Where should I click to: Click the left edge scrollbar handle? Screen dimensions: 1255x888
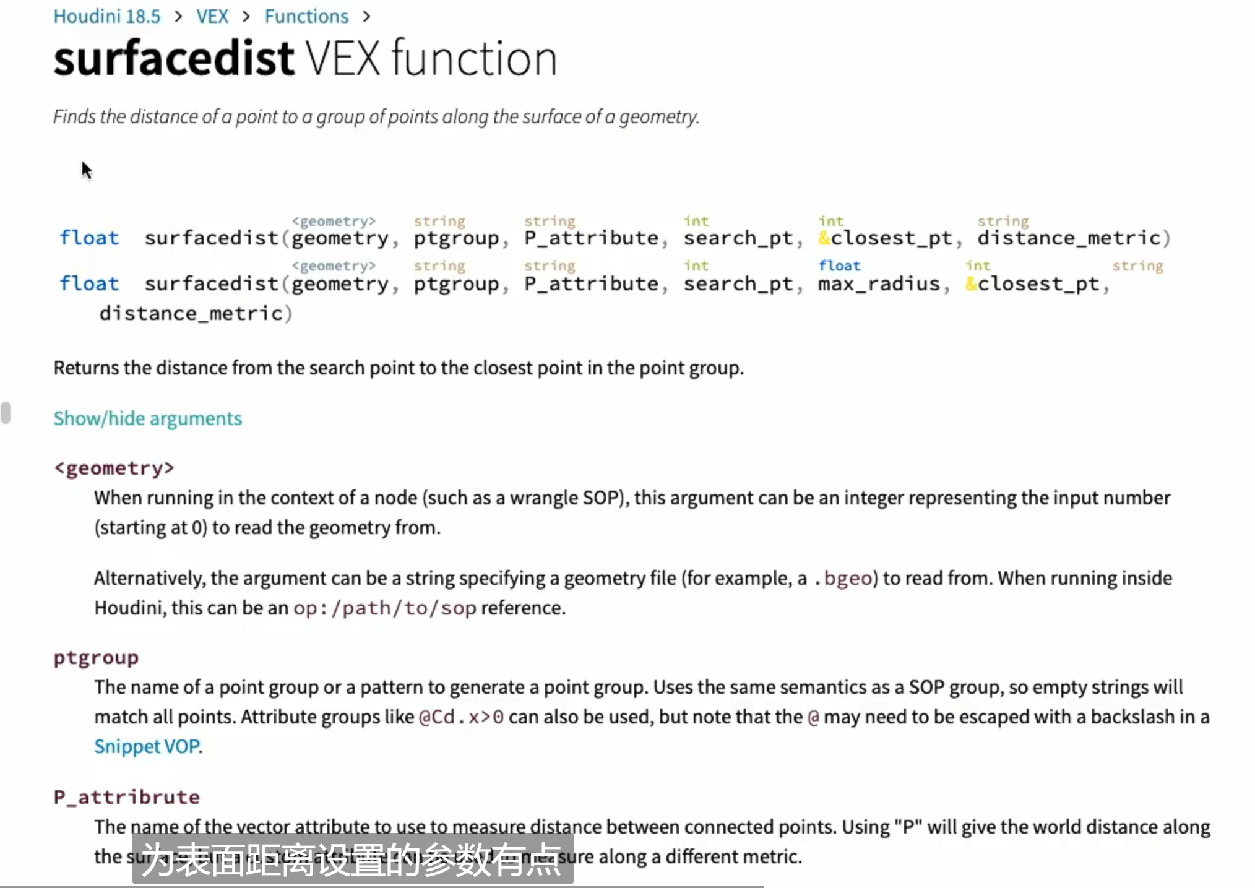click(x=6, y=413)
